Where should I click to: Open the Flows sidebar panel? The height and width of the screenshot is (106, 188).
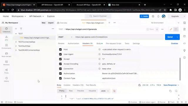(x=6, y=71)
